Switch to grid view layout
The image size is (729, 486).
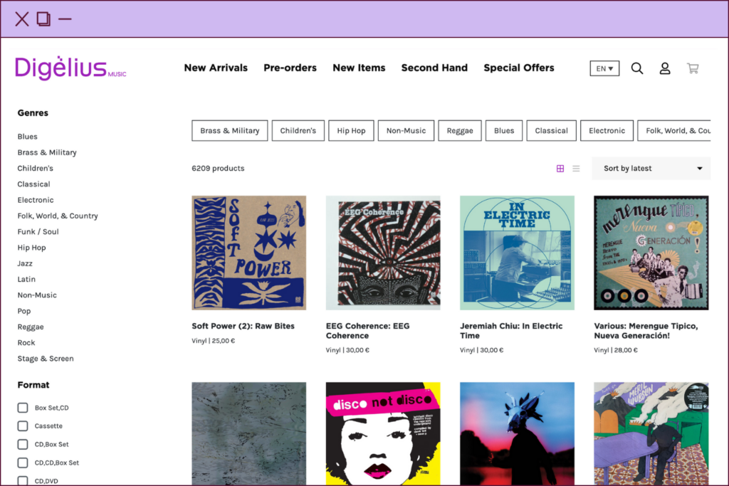click(560, 169)
